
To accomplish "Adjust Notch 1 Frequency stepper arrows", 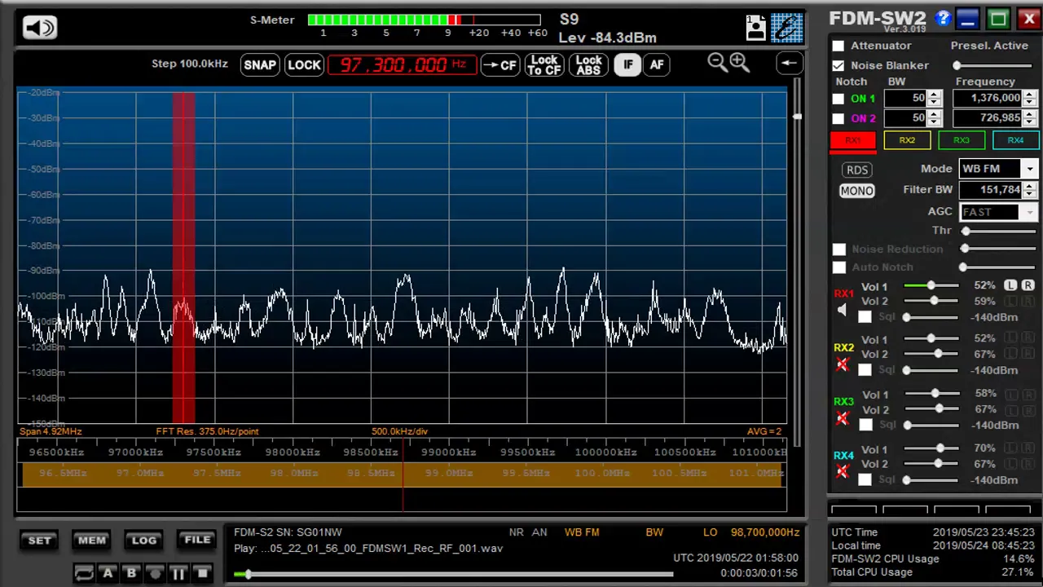I will click(x=1030, y=98).
